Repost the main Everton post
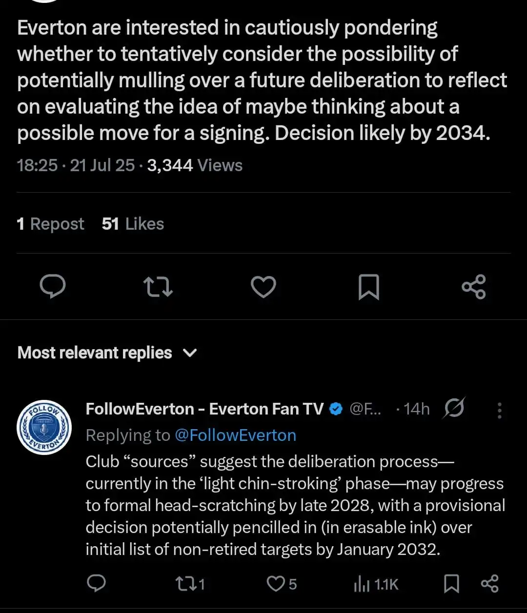Image resolution: width=527 pixels, height=613 pixels. 158,286
